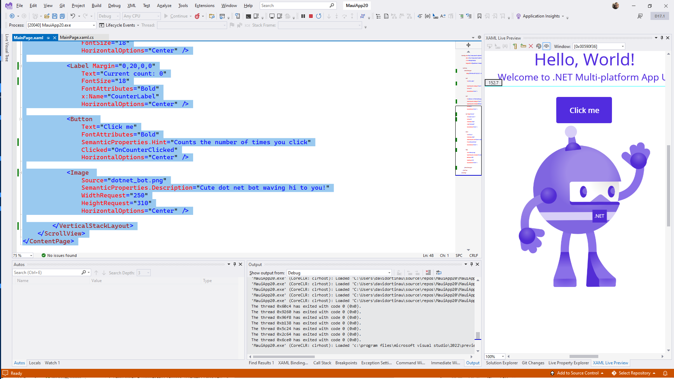Image resolution: width=674 pixels, height=379 pixels.
Task: Toggle a bookmark using the bookmark toolbar icon
Action: [479, 16]
